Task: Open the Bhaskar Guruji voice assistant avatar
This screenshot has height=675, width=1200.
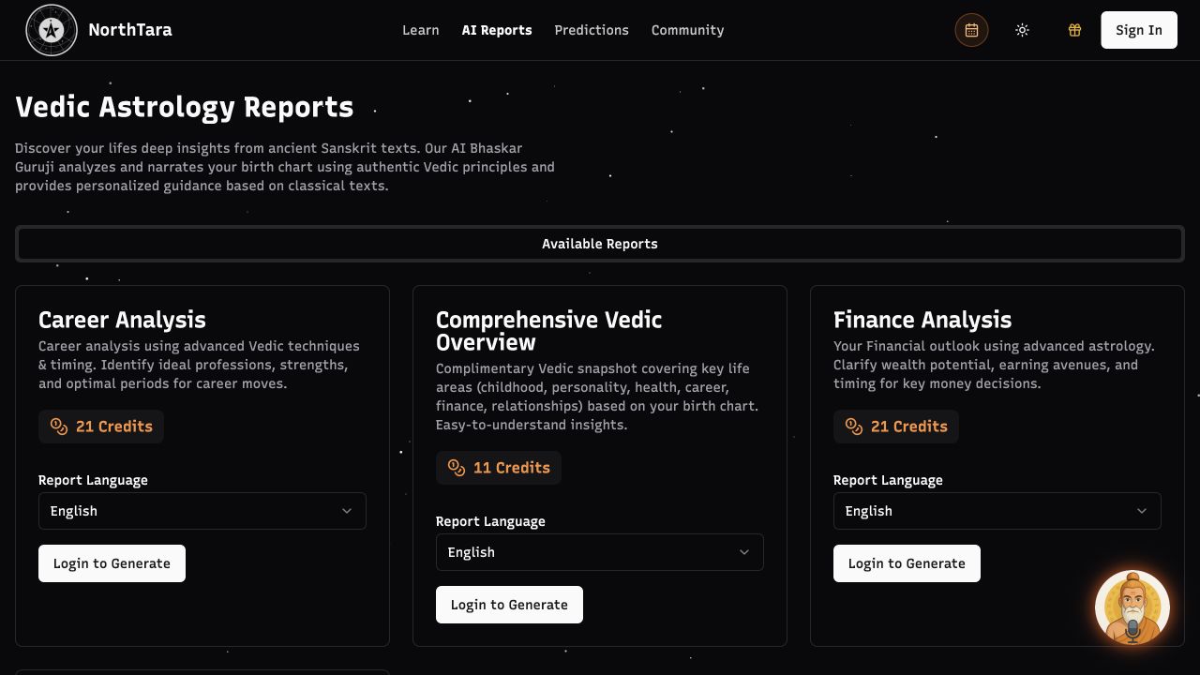Action: pyautogui.click(x=1132, y=607)
